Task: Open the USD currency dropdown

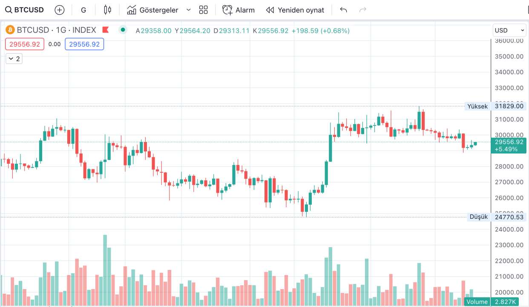Action: (x=509, y=30)
